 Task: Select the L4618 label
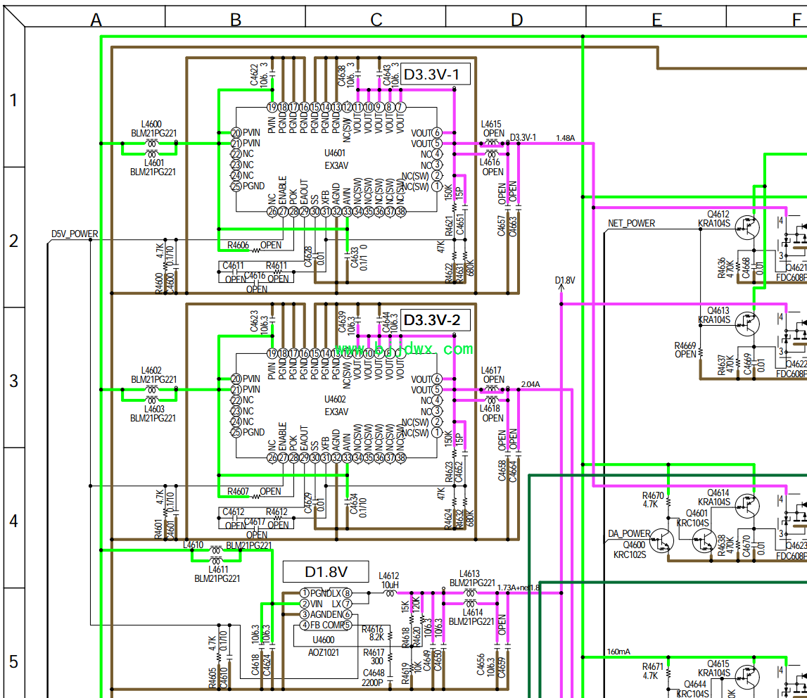point(490,409)
